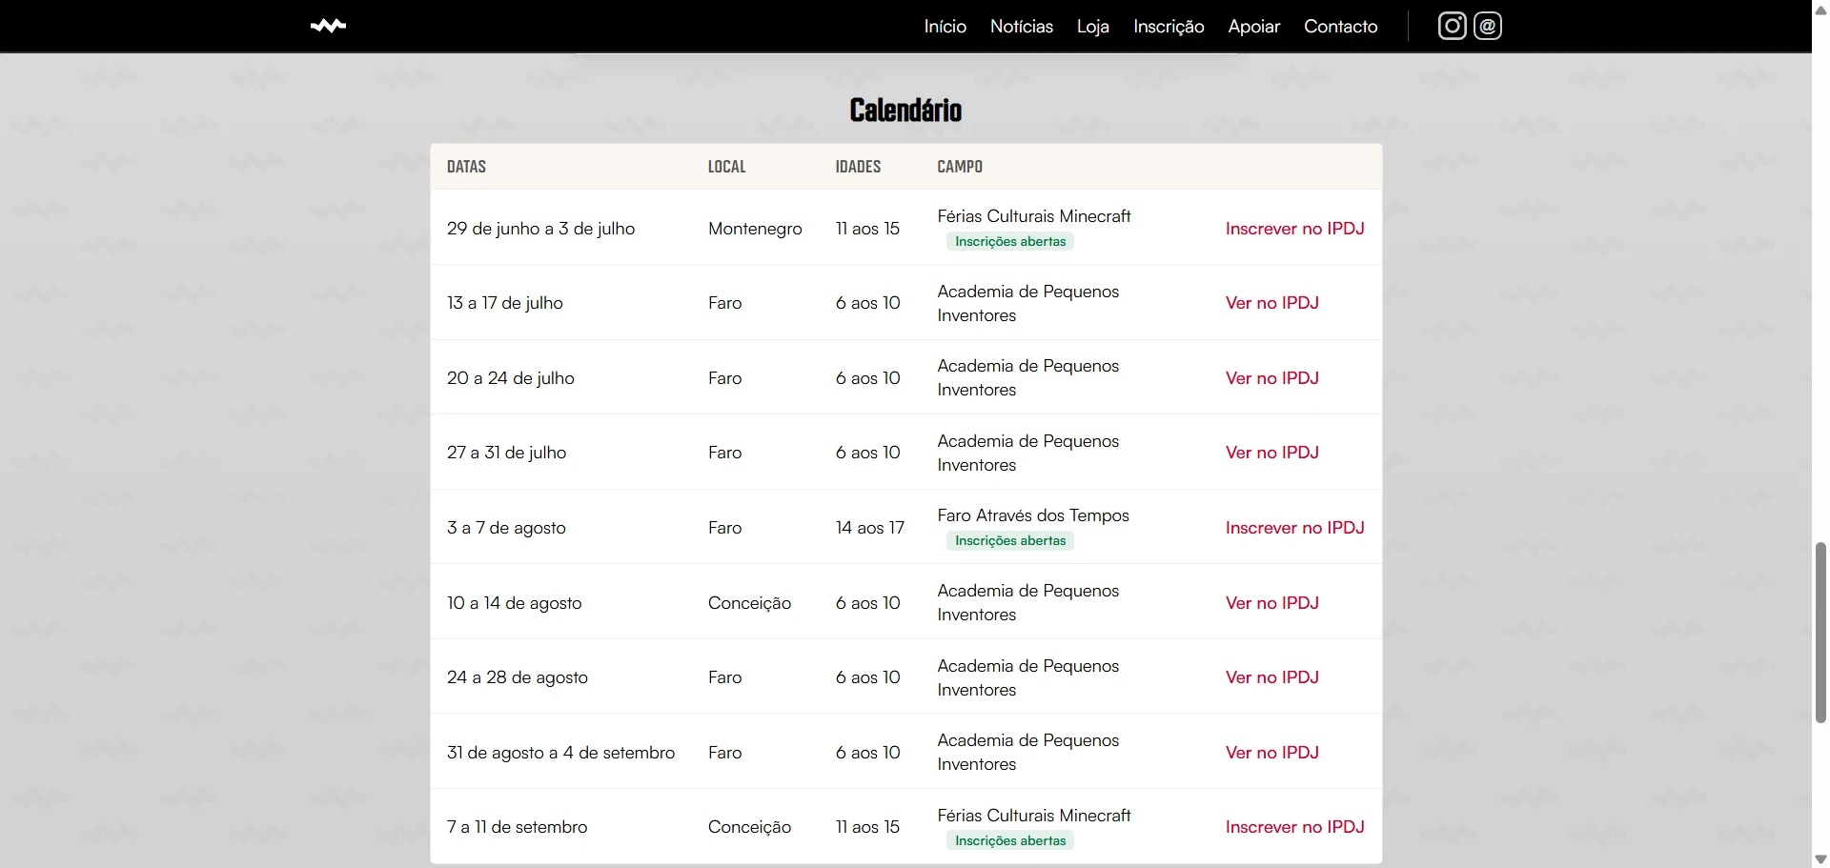Click the CAMPO column header
The width and height of the screenshot is (1830, 868).
(960, 167)
